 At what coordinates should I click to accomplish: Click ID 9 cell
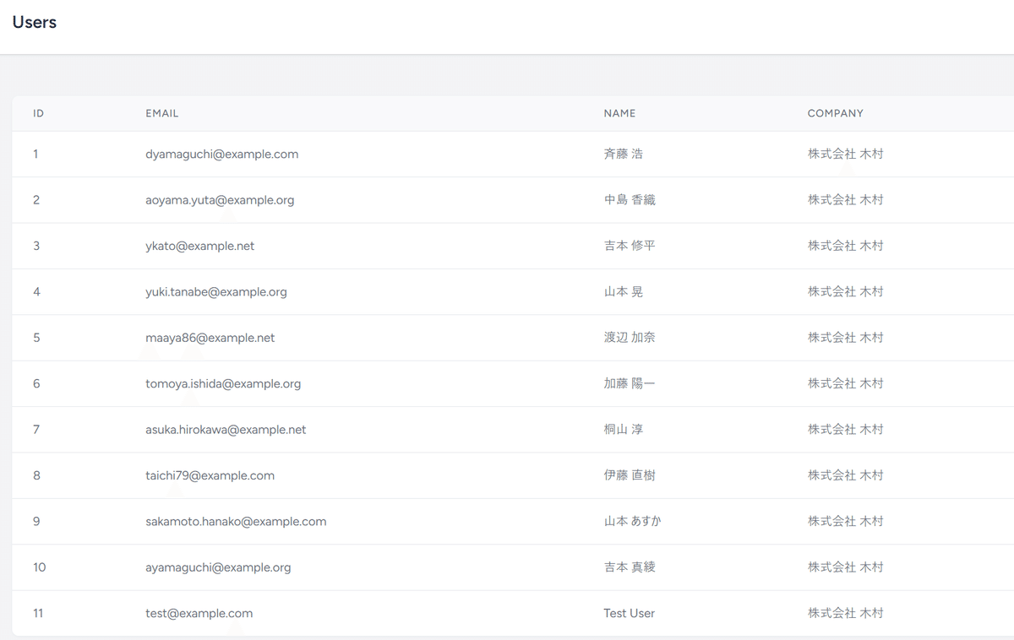tap(36, 521)
